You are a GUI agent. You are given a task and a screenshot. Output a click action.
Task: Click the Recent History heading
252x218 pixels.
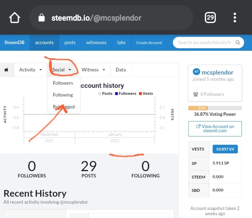coord(35,194)
